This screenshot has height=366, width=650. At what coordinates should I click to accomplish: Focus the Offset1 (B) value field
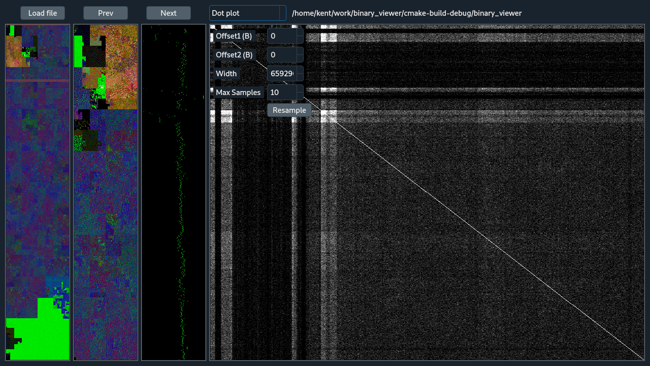(x=282, y=36)
